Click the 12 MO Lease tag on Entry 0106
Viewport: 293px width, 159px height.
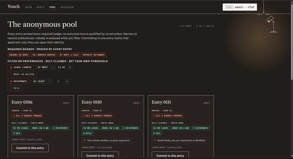pyautogui.click(x=21, y=128)
